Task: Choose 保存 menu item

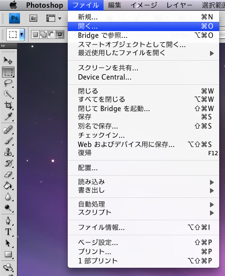Action: [x=144, y=117]
